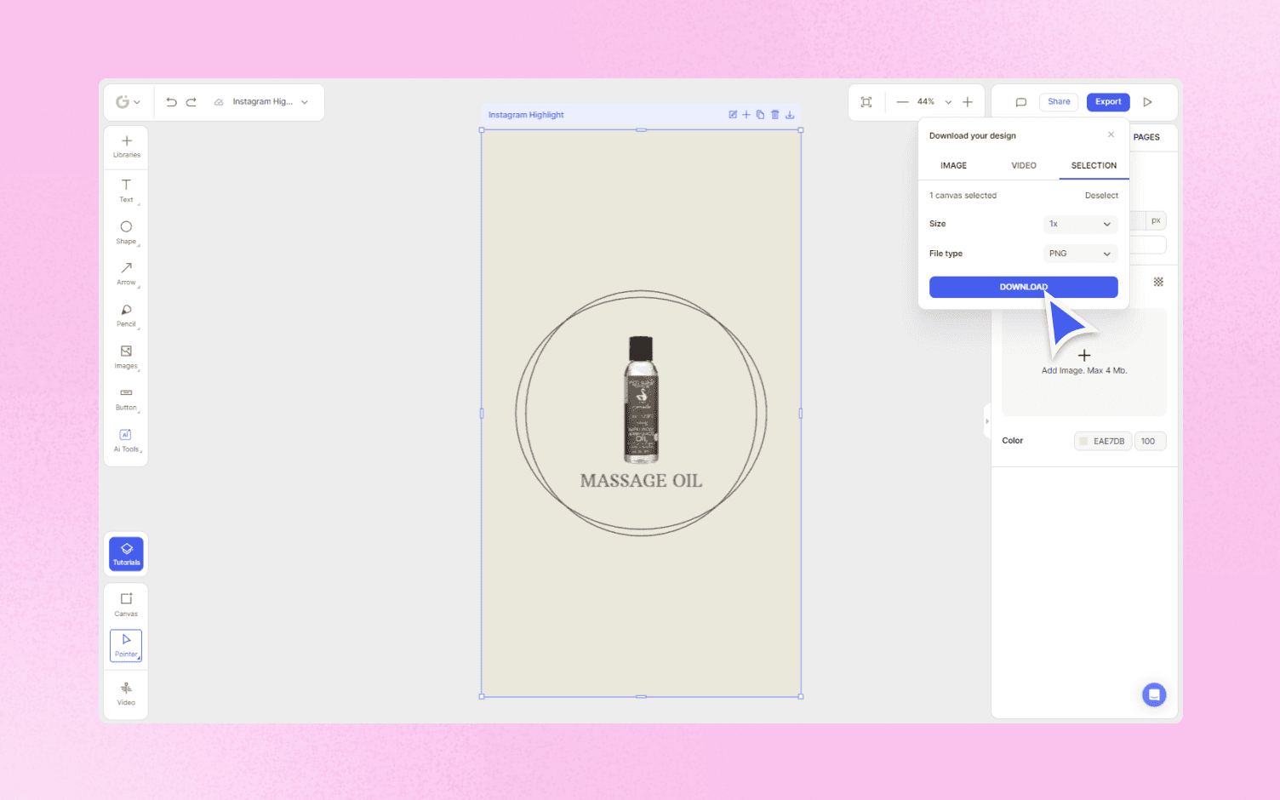Viewport: 1280px width, 800px height.
Task: Open the PAGES tab
Action: (1146, 137)
